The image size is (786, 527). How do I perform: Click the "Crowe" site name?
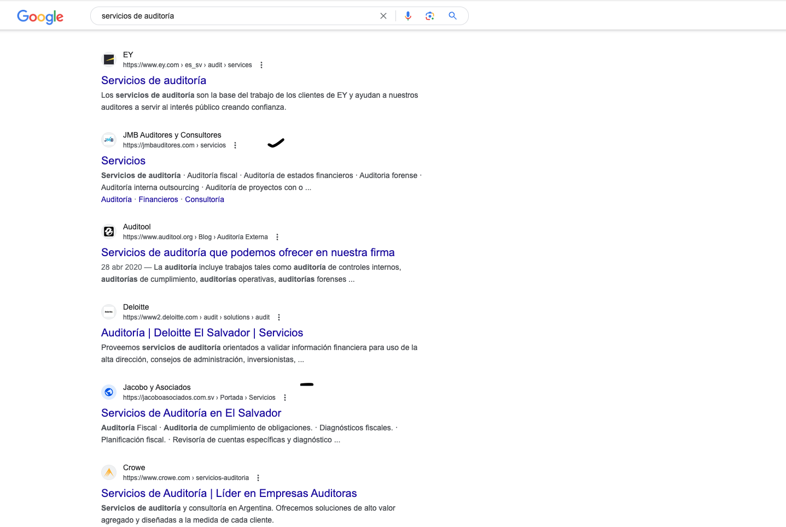134,467
